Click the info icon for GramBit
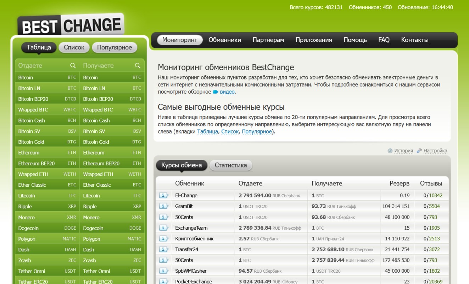This screenshot has height=284, width=469. click(x=163, y=206)
